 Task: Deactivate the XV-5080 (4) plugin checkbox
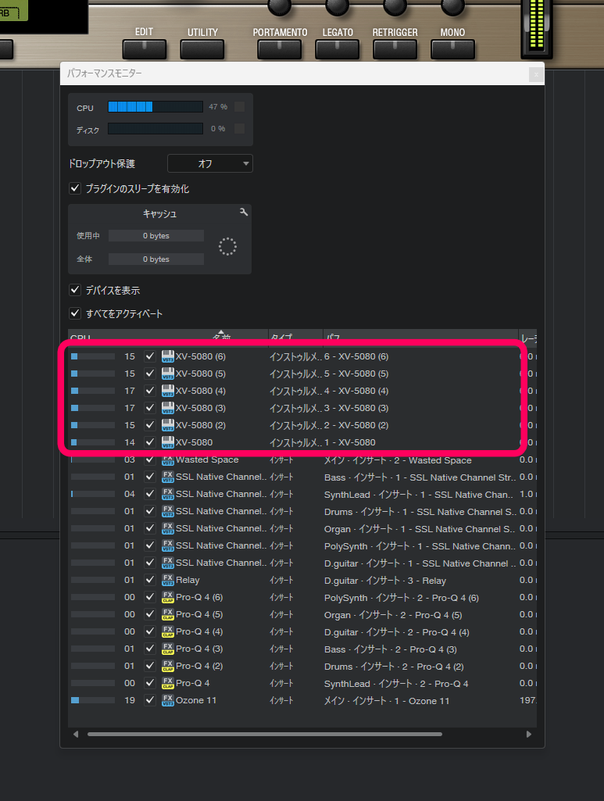click(x=150, y=391)
